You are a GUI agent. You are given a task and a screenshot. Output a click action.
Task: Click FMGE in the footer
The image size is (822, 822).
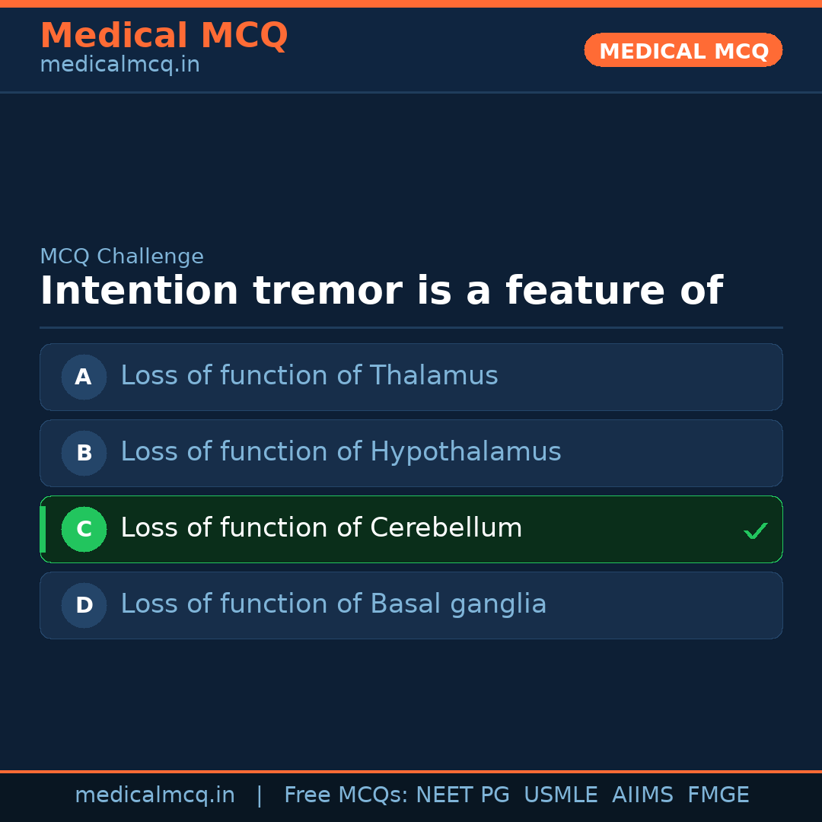718,795
